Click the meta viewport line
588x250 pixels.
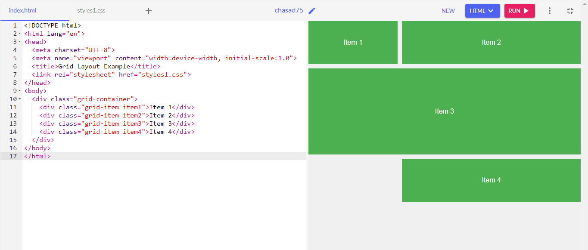[x=164, y=58]
